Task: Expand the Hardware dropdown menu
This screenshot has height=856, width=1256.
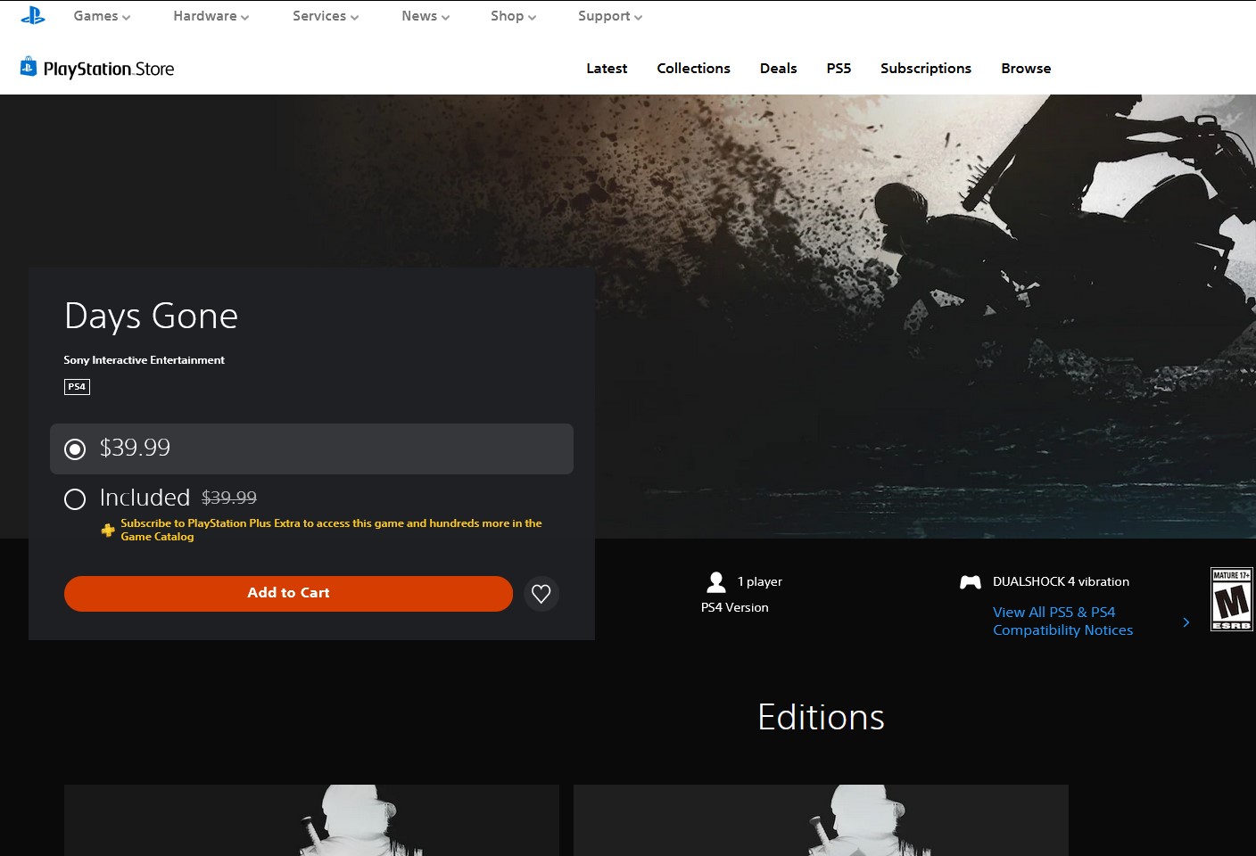Action: coord(211,16)
